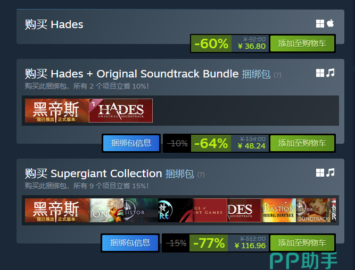Image resolution: width=355 pixels, height=270 pixels.
Task: Open Bastion Original Soundtrack thumbnail
Action: coord(279,210)
